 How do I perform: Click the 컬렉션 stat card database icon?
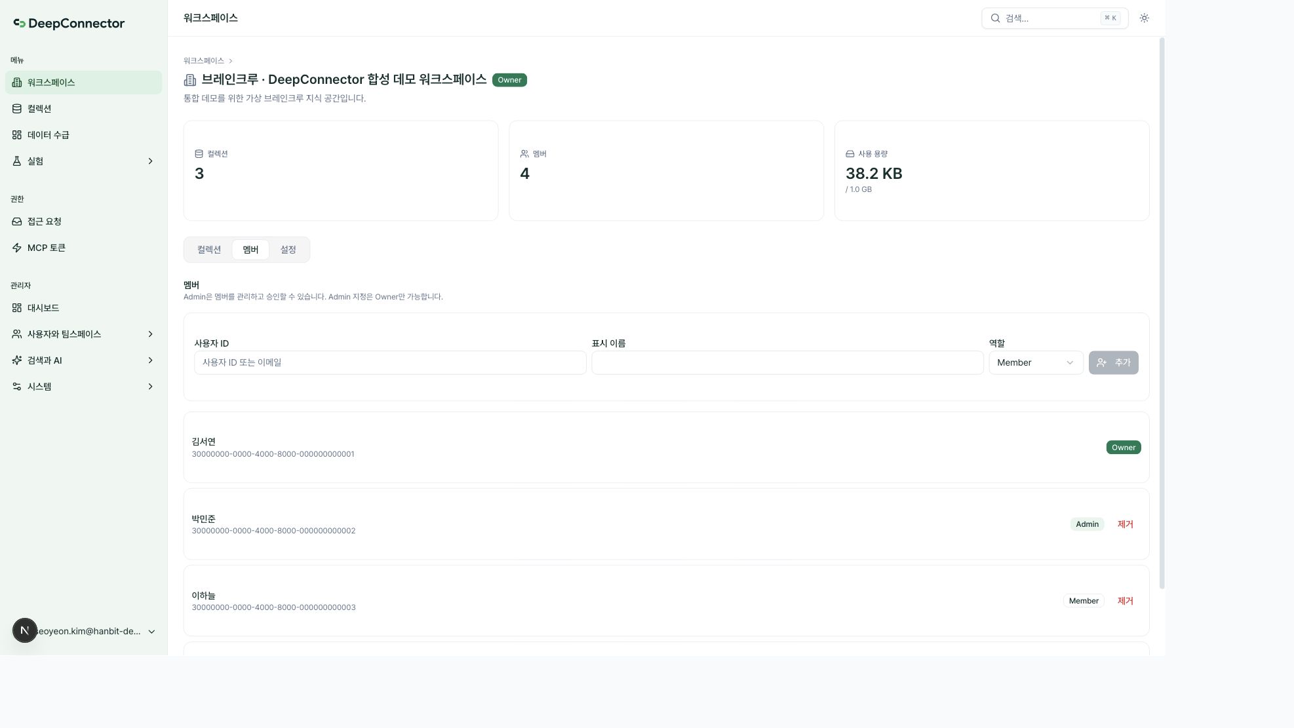point(199,154)
